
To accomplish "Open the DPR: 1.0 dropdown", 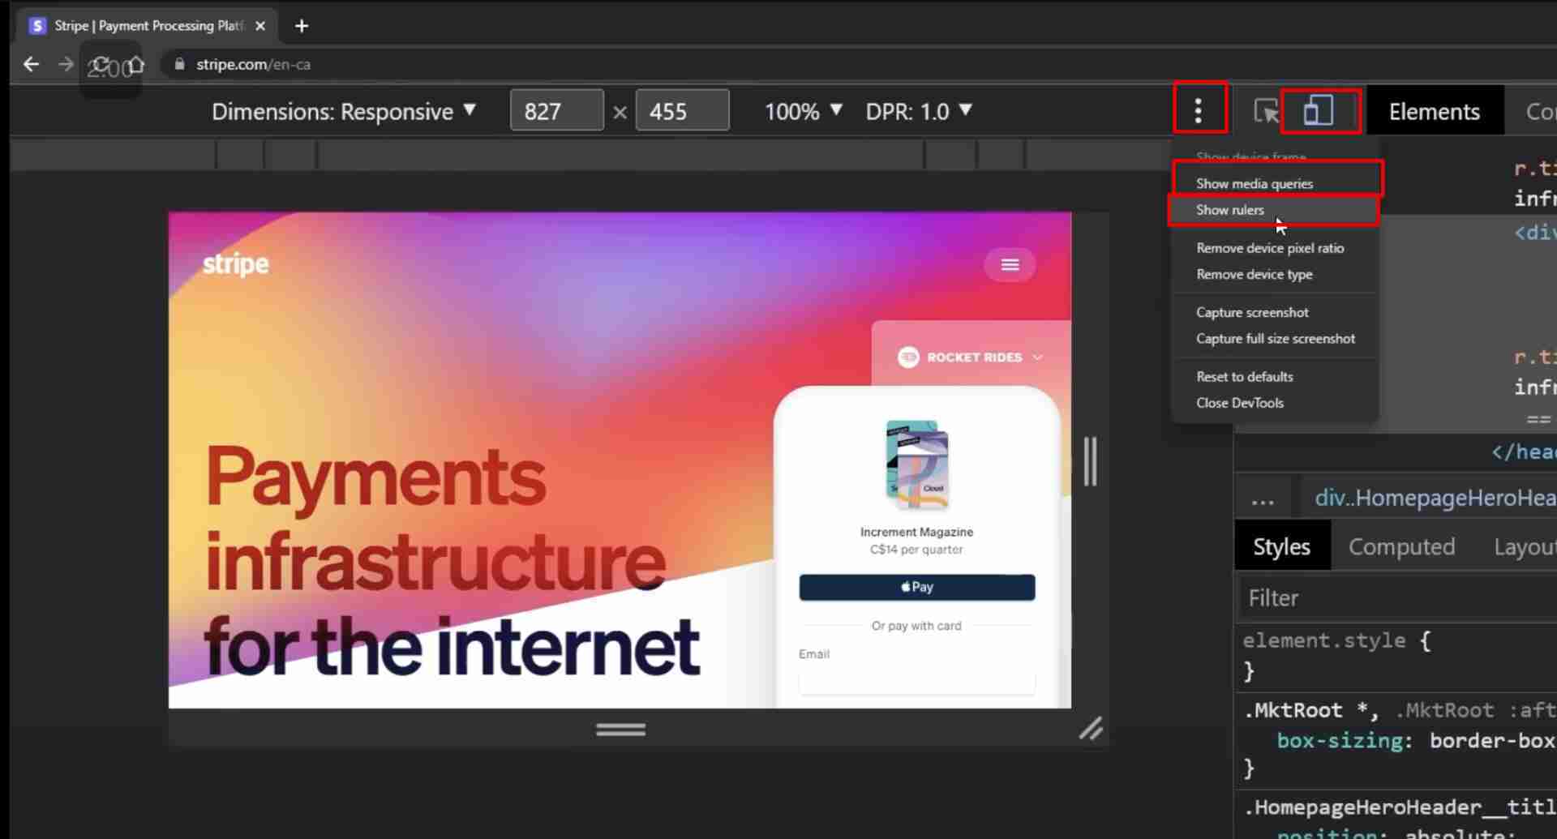I will (x=918, y=111).
